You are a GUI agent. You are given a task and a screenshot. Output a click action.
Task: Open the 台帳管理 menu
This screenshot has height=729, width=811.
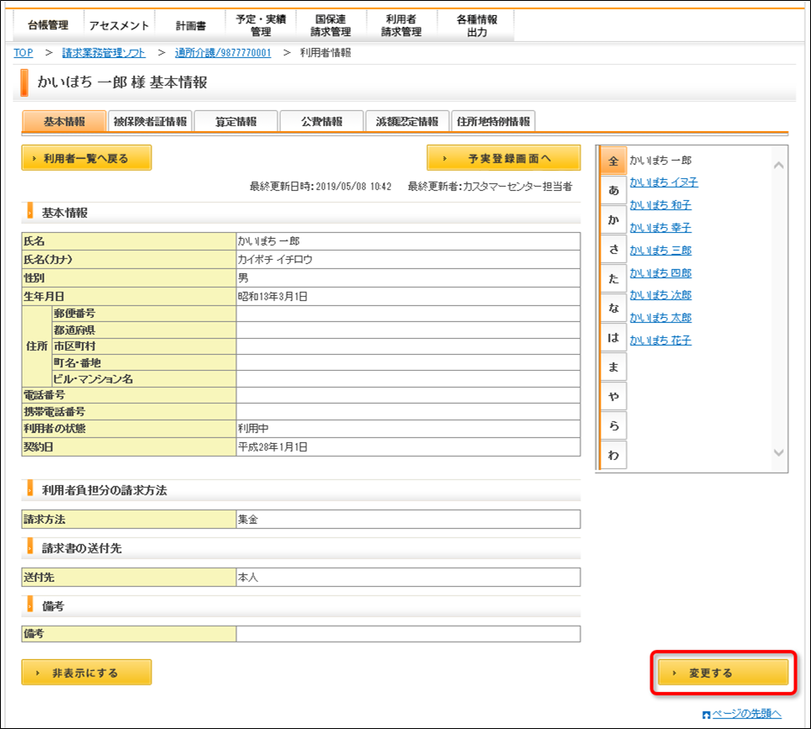click(x=48, y=25)
